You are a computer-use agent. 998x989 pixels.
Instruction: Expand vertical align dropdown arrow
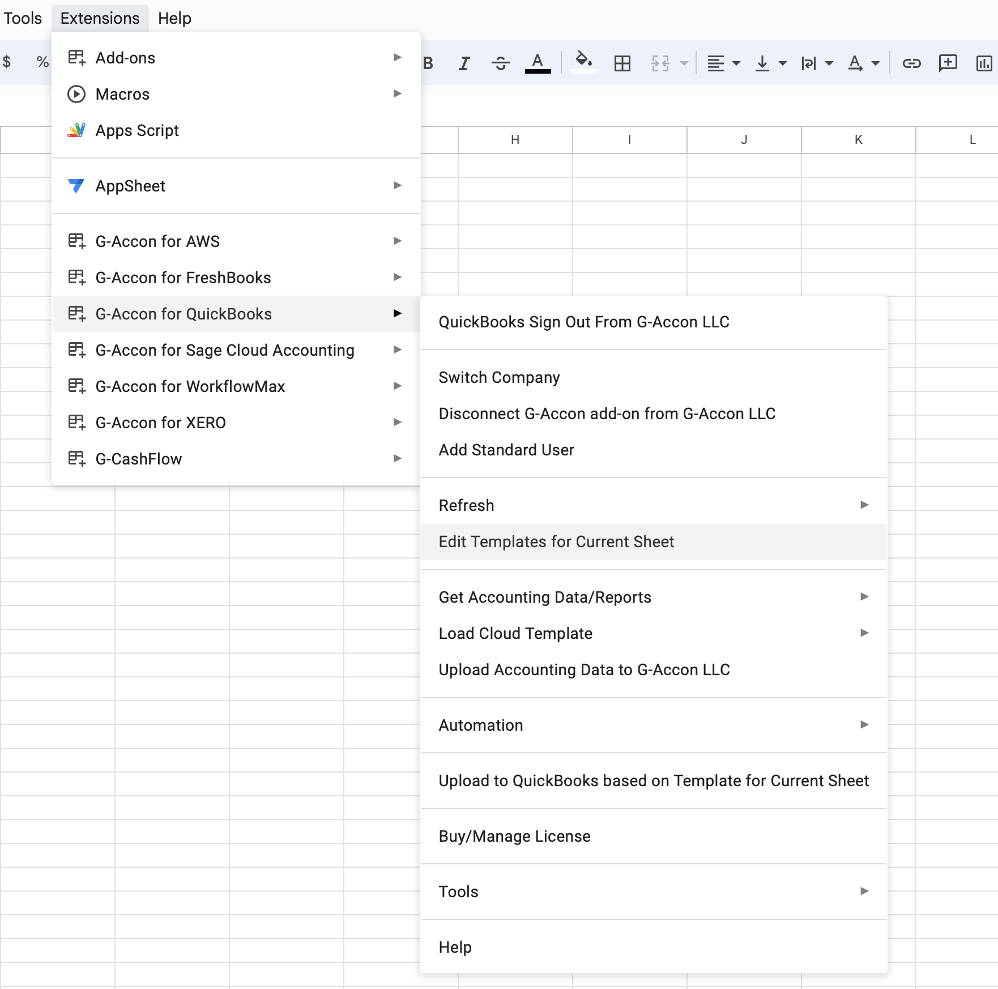(783, 63)
